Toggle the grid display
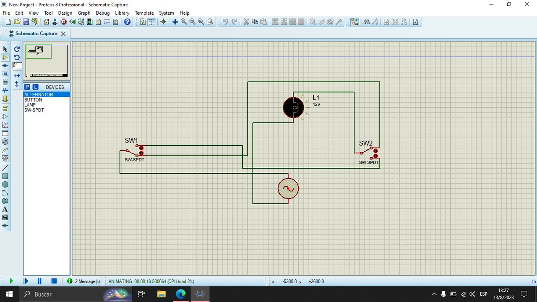 click(x=152, y=22)
